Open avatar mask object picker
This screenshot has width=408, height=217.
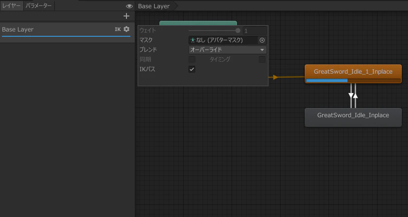point(262,40)
